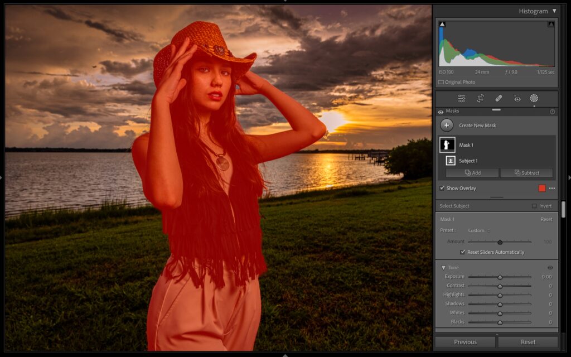This screenshot has width=571, height=357.
Task: Open the Masking tool
Action: click(x=534, y=98)
